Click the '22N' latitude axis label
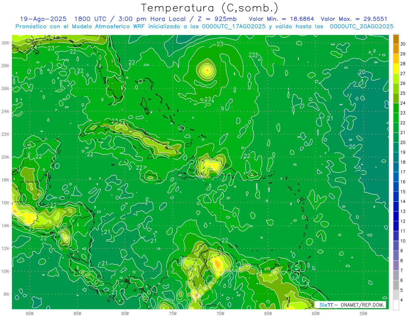The image size is (412, 318). pyautogui.click(x=5, y=134)
